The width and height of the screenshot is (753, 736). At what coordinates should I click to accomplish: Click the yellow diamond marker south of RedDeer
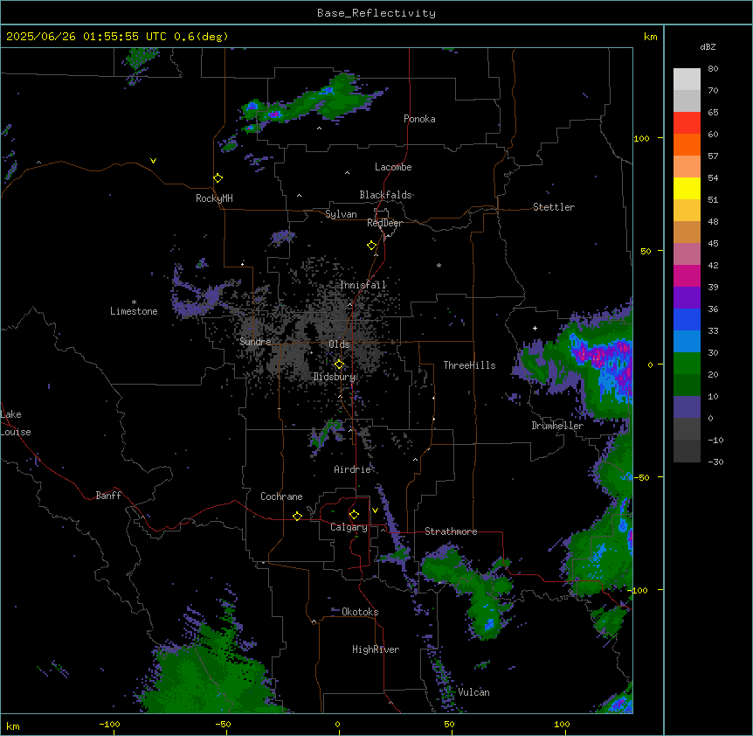pyautogui.click(x=372, y=246)
